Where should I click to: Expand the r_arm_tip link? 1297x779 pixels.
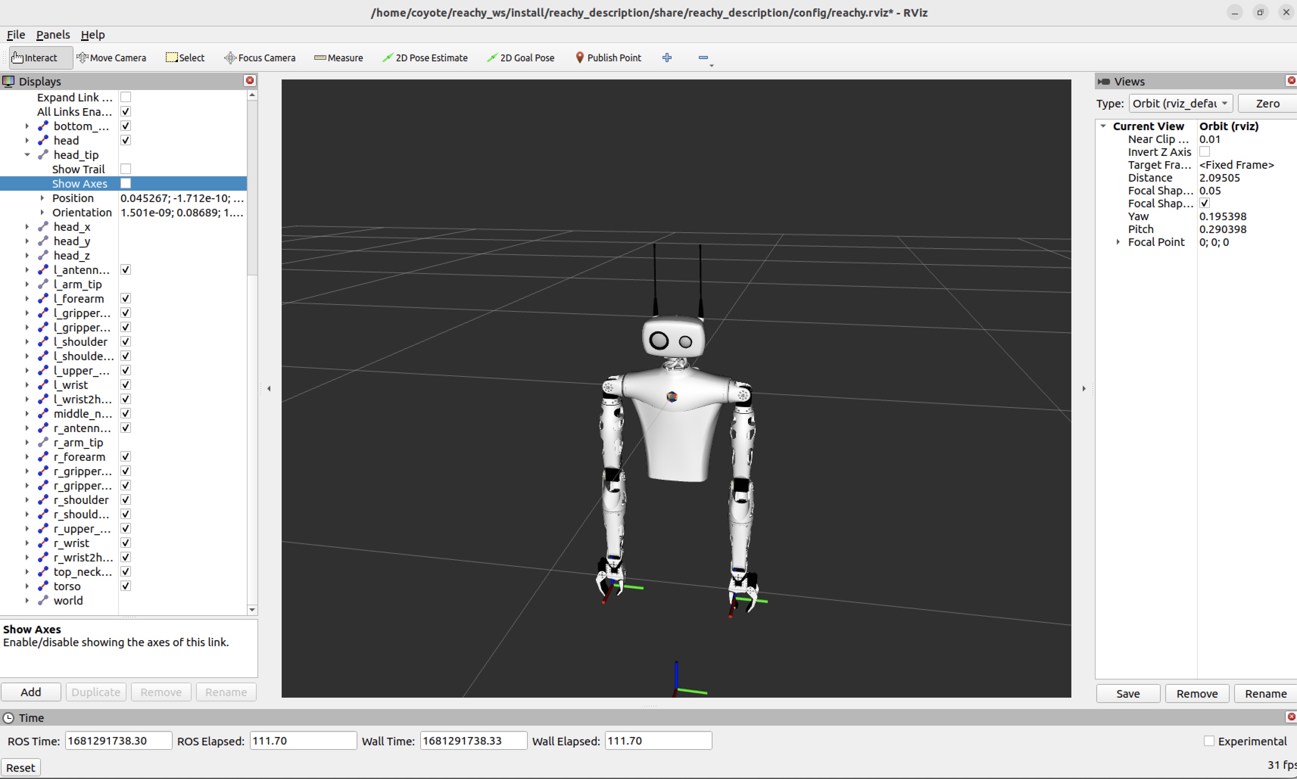(x=27, y=443)
